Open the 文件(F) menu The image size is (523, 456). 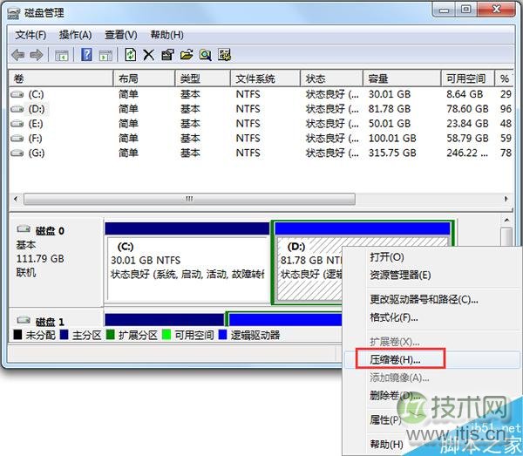(x=31, y=35)
